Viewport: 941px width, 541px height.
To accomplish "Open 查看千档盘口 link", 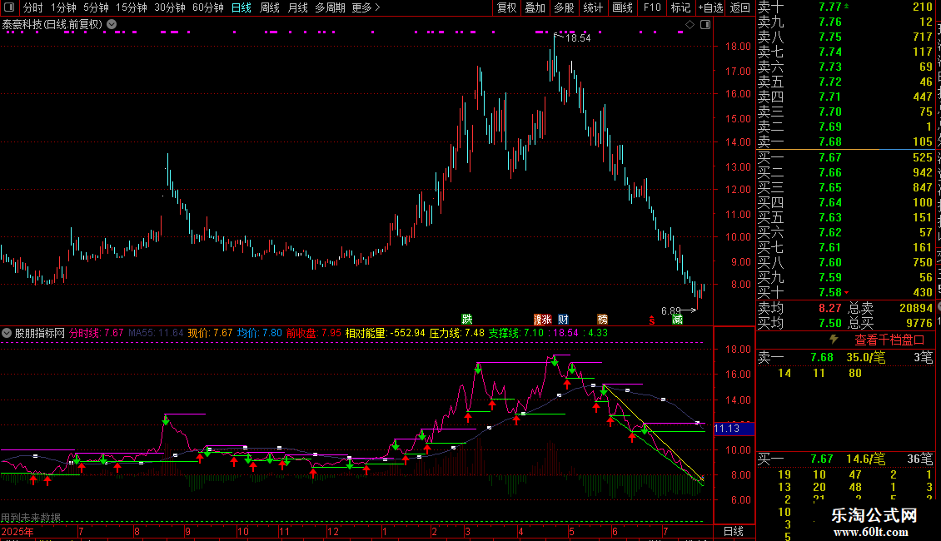I will pos(889,340).
